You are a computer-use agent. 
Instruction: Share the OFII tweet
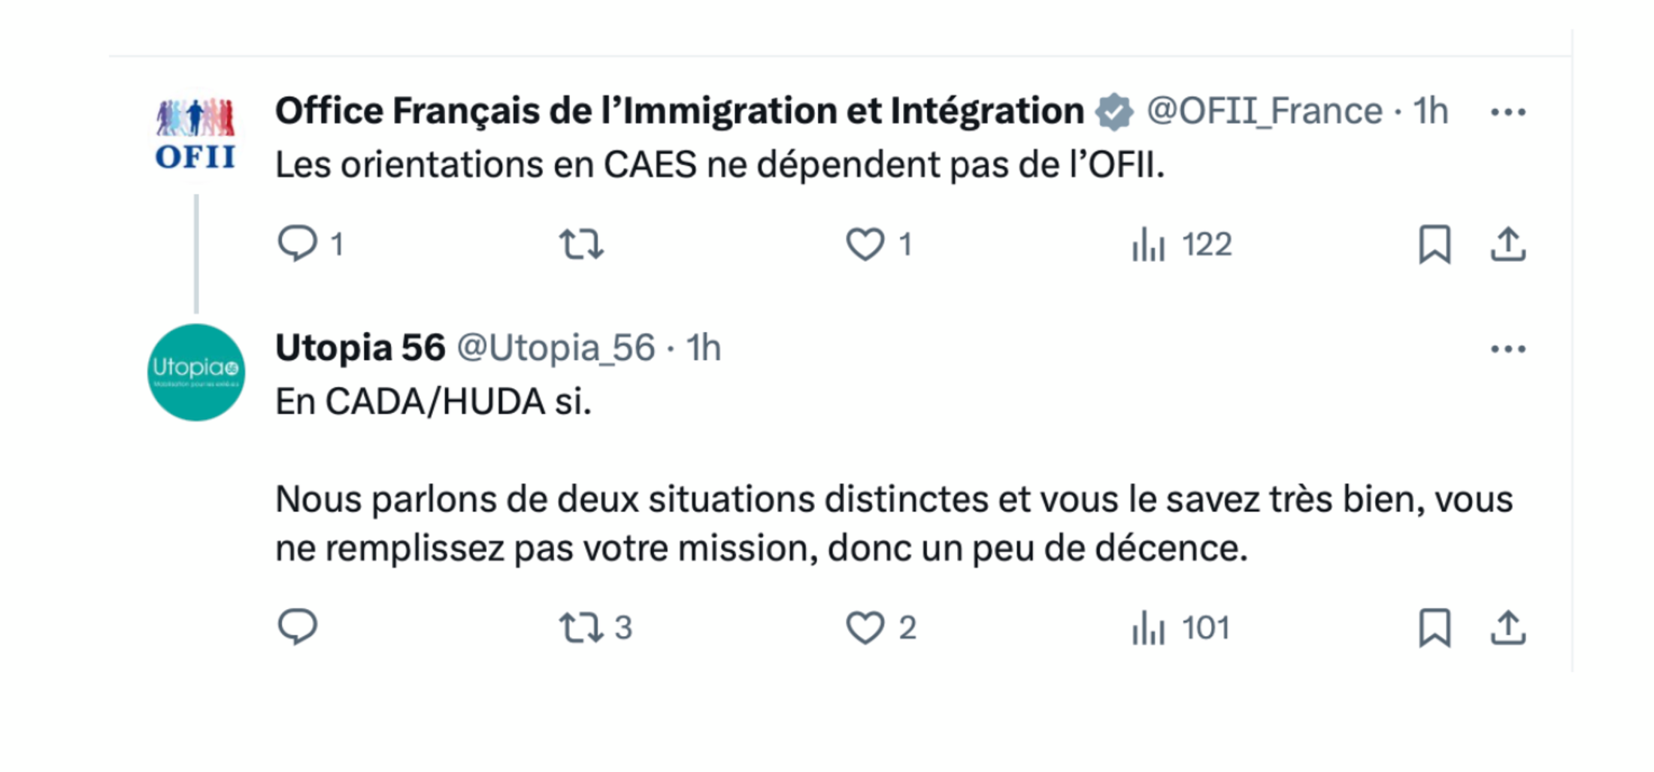point(1507,244)
